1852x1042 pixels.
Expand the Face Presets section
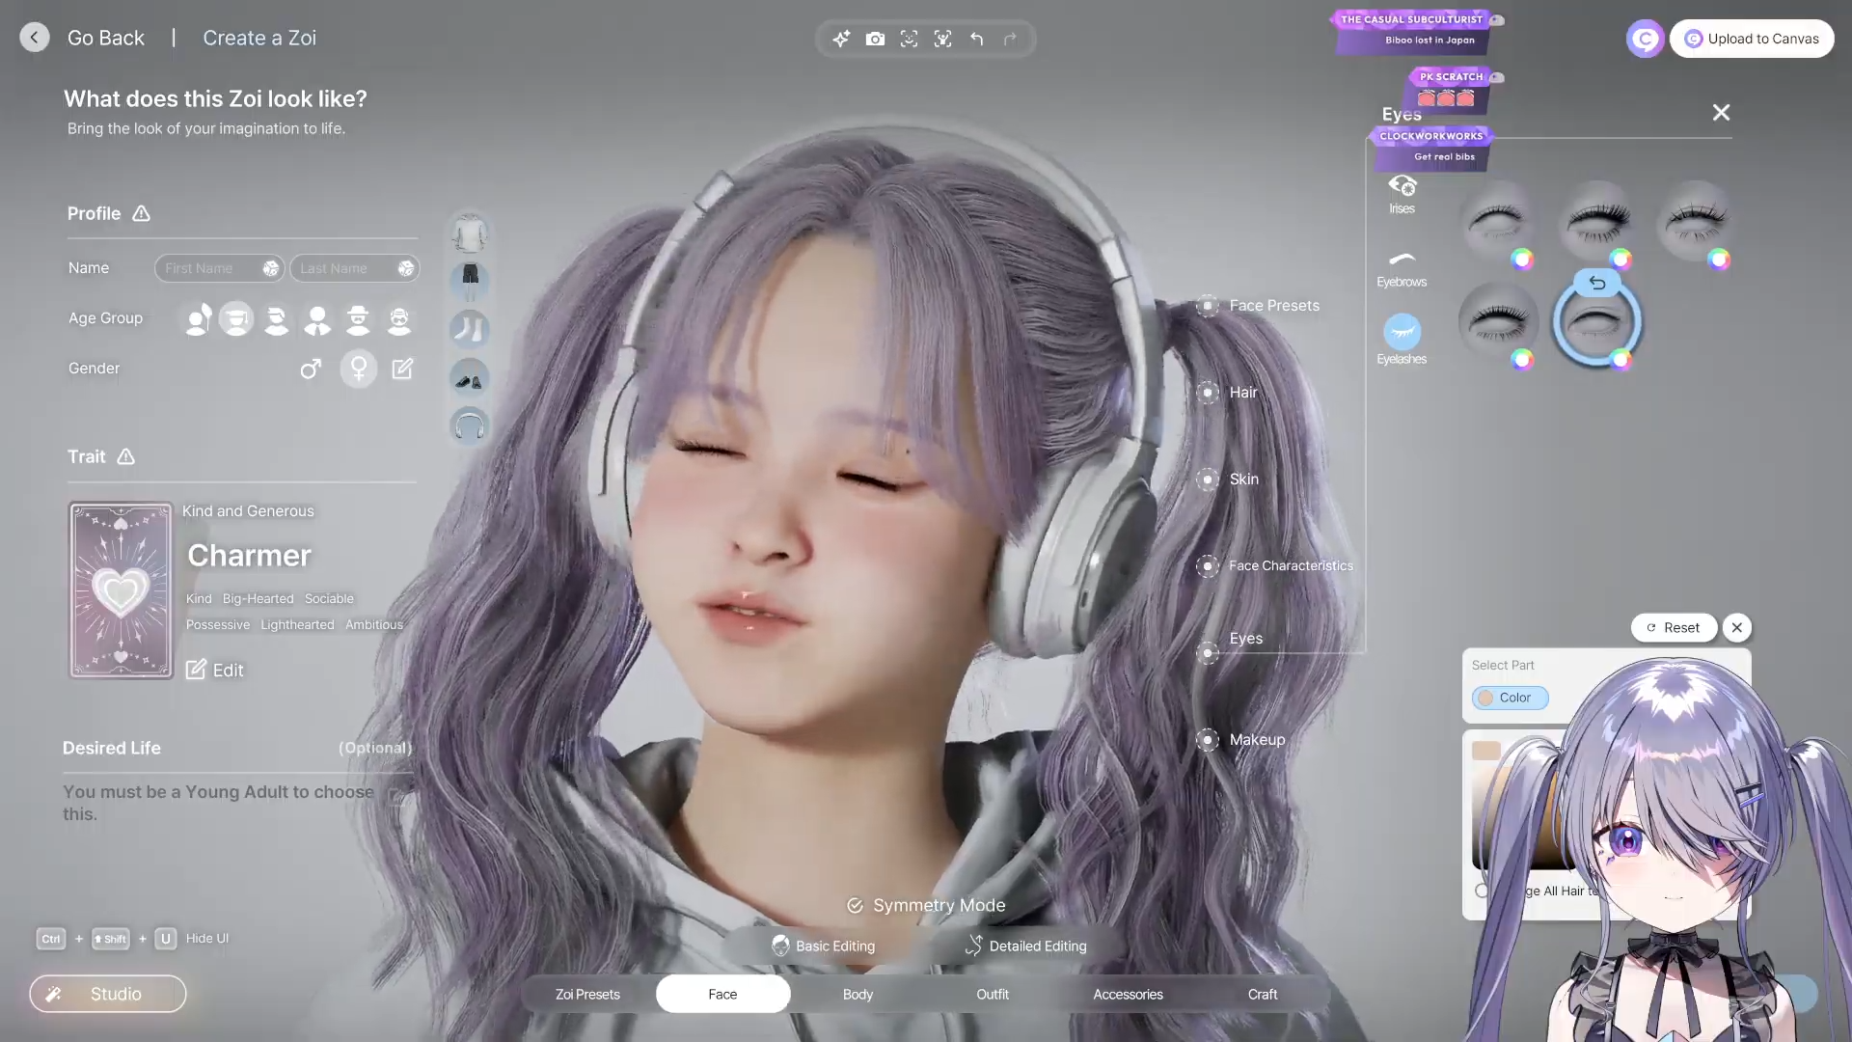pos(1208,306)
